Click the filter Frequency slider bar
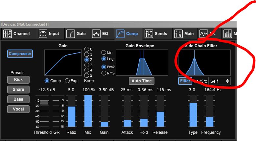Image resolution: width=256 pixels, height=141 pixels. pos(210,111)
